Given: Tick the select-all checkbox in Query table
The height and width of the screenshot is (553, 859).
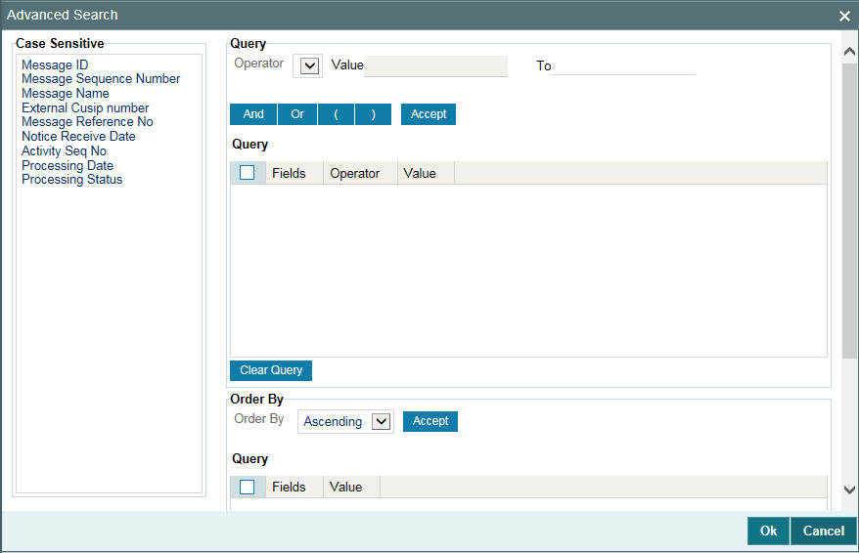Looking at the screenshot, I should click(x=248, y=173).
